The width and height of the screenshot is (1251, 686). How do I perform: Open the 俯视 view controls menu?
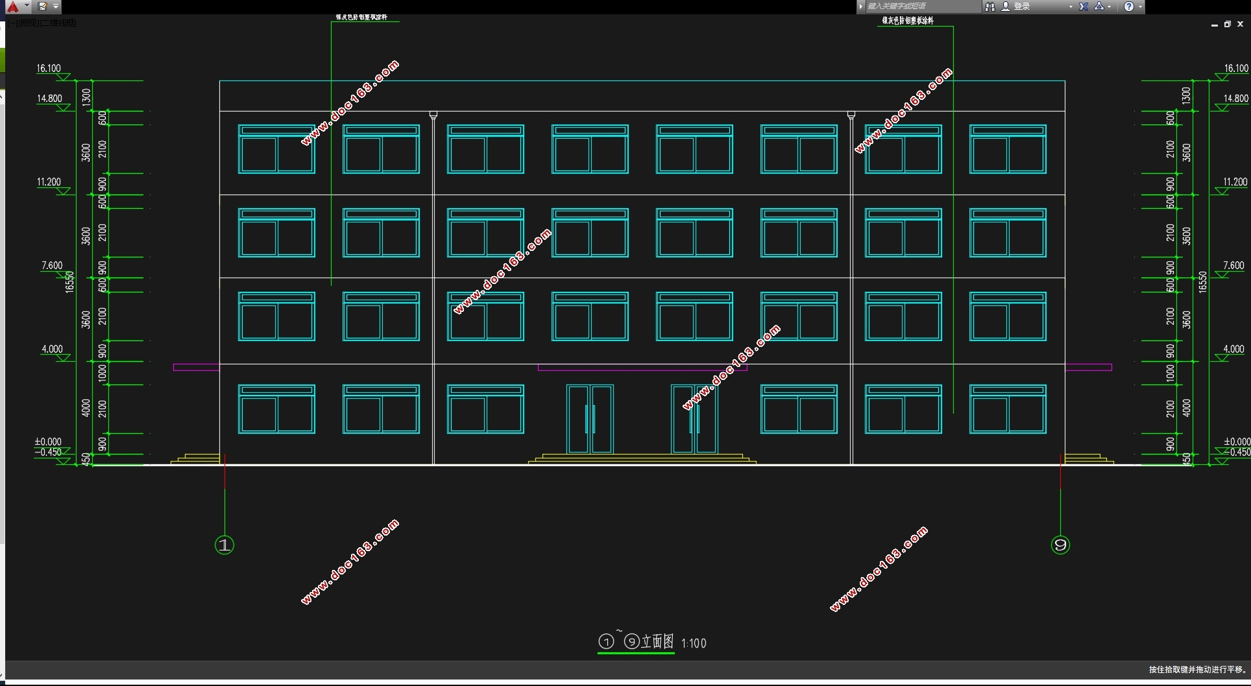tap(27, 23)
